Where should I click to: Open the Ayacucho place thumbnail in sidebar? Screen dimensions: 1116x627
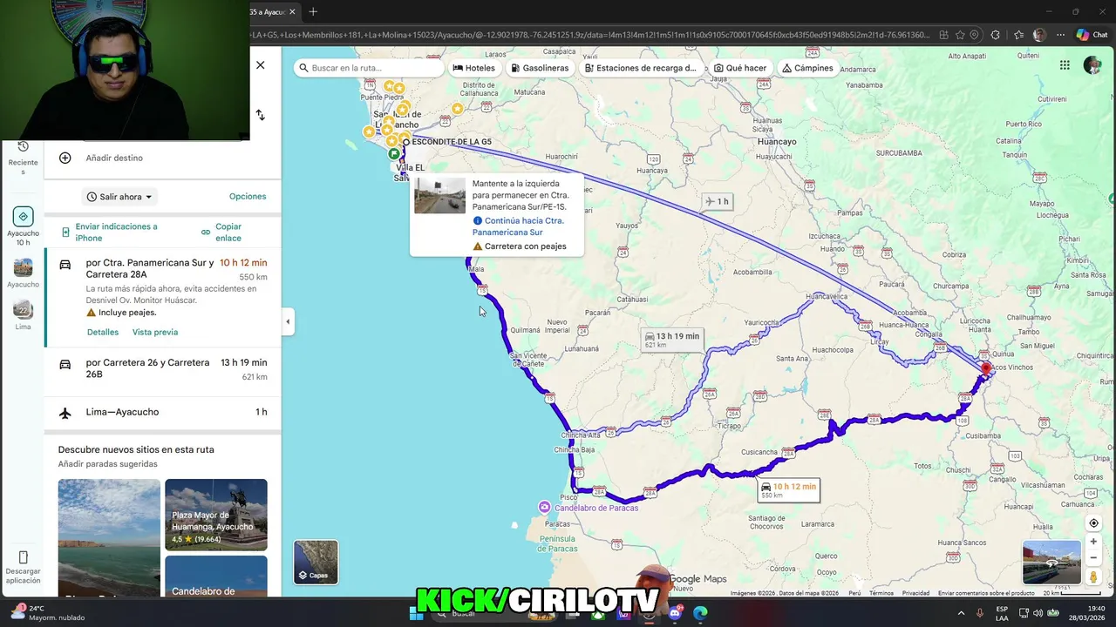pos(23,267)
